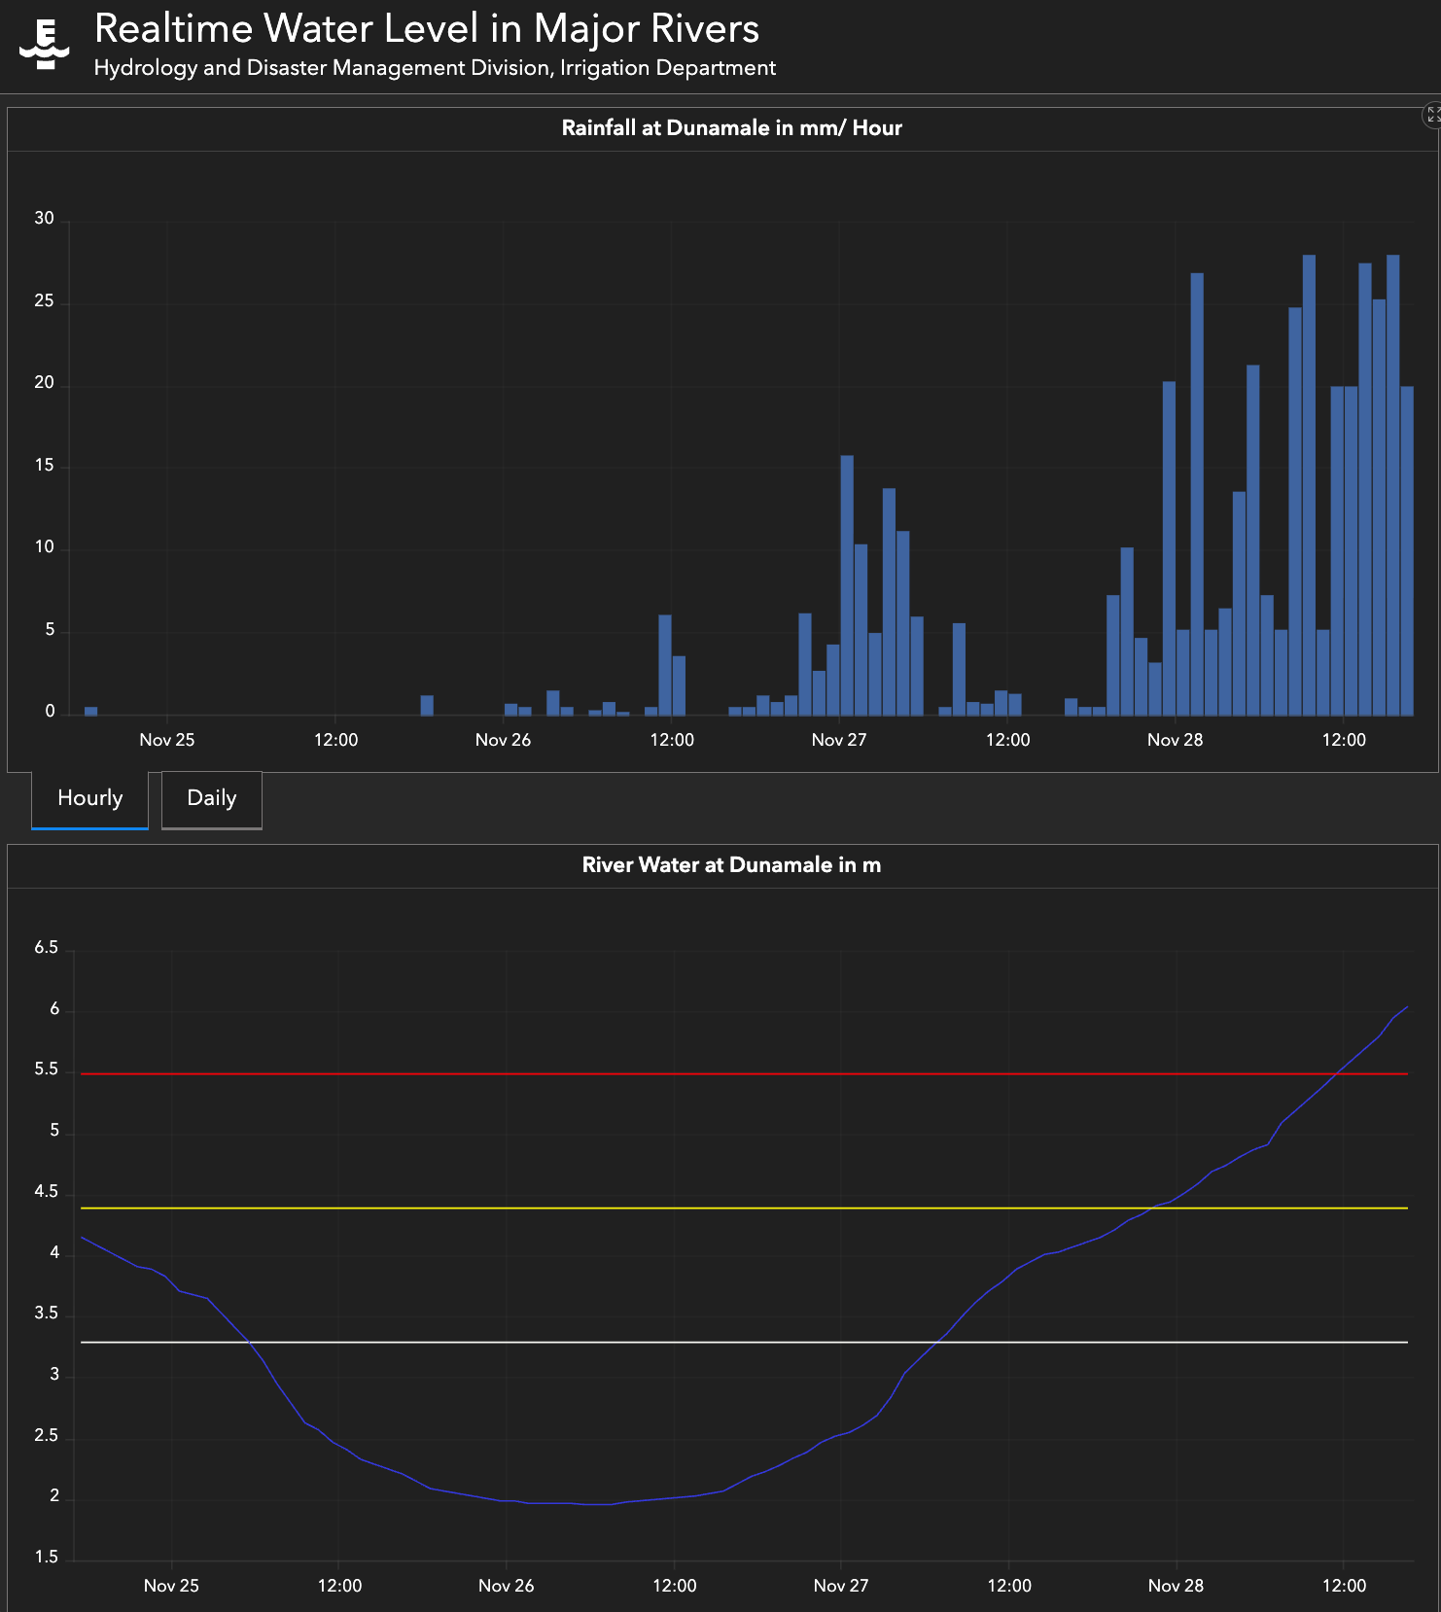Click the Nov 26 label on rainfall axis

pos(503,740)
